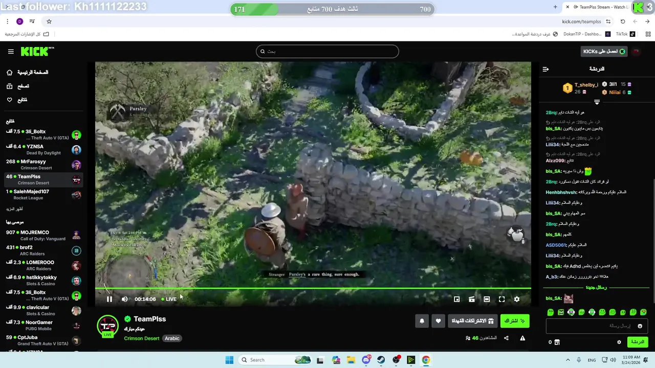
Task: Open LOMEROOO ARC Raiders channel
Action: (x=43, y=265)
